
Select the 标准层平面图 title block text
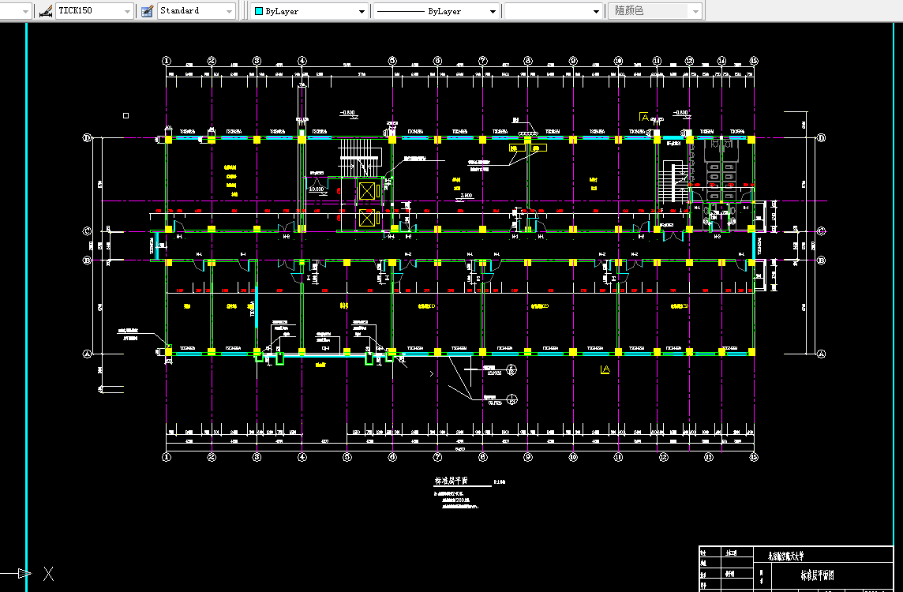coord(817,575)
